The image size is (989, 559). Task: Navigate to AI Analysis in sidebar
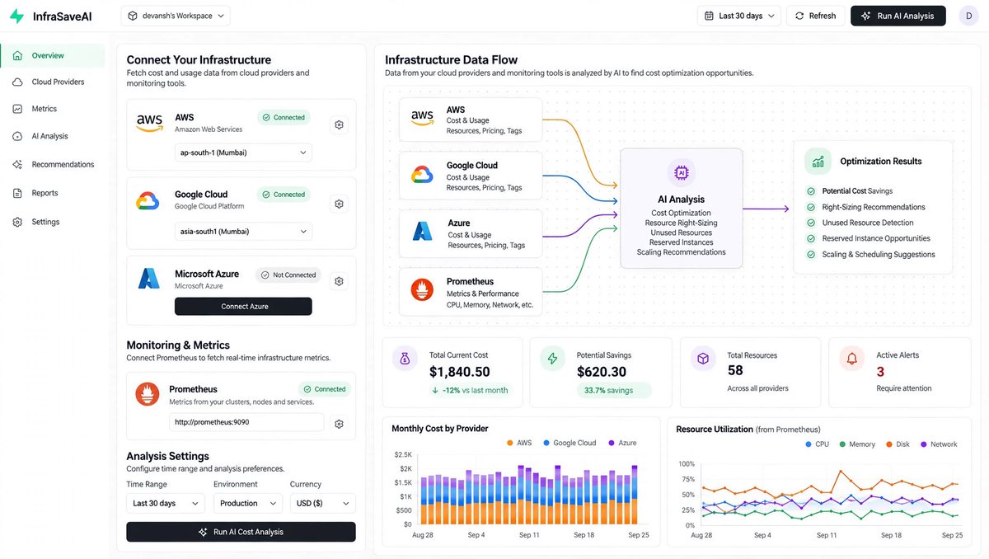pyautogui.click(x=53, y=136)
